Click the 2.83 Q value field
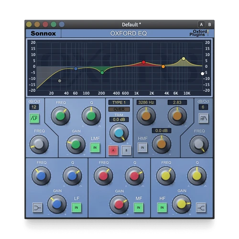 tap(177, 102)
